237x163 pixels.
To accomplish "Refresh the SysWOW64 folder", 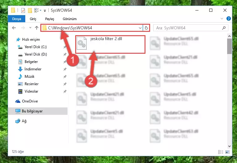I will pos(146,28).
